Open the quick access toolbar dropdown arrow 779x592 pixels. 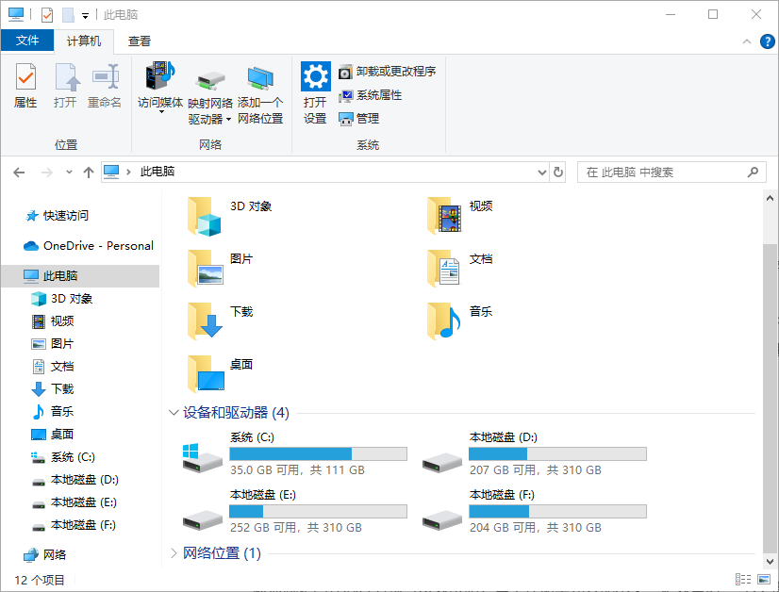point(84,14)
